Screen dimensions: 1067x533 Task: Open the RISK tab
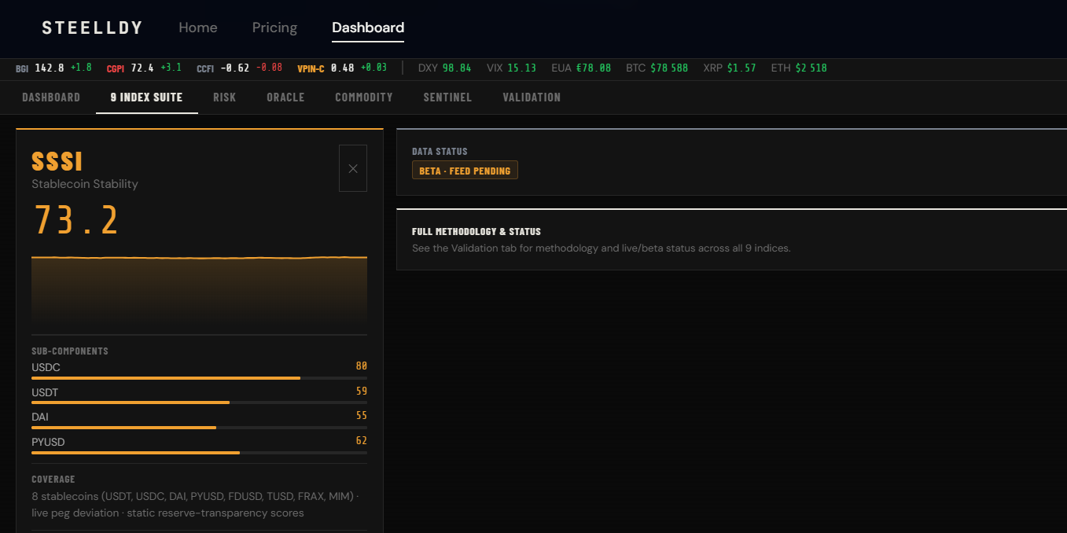click(x=224, y=97)
